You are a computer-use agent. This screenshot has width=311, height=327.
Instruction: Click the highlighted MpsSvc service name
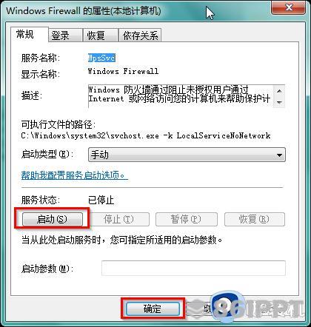click(x=101, y=58)
